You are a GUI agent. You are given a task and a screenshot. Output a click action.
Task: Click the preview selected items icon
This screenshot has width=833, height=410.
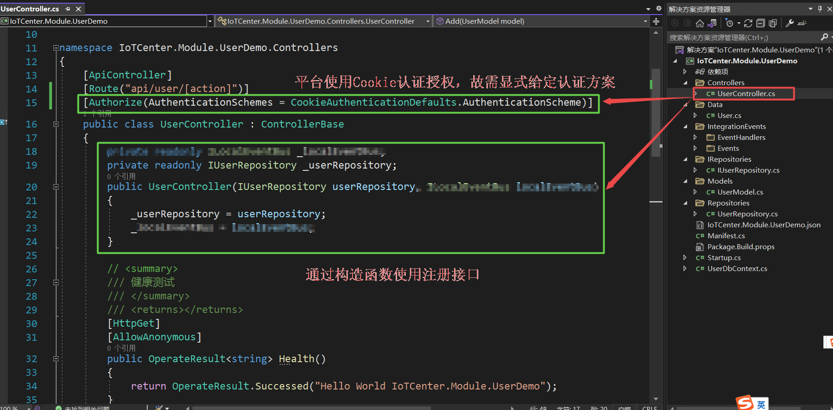[802, 23]
